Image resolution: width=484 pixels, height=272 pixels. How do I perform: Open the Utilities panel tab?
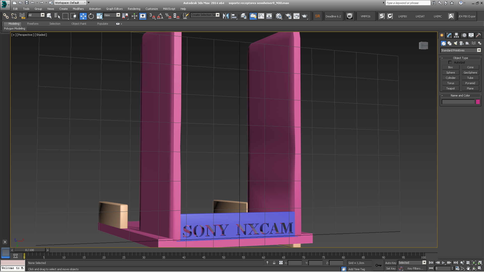click(478, 35)
